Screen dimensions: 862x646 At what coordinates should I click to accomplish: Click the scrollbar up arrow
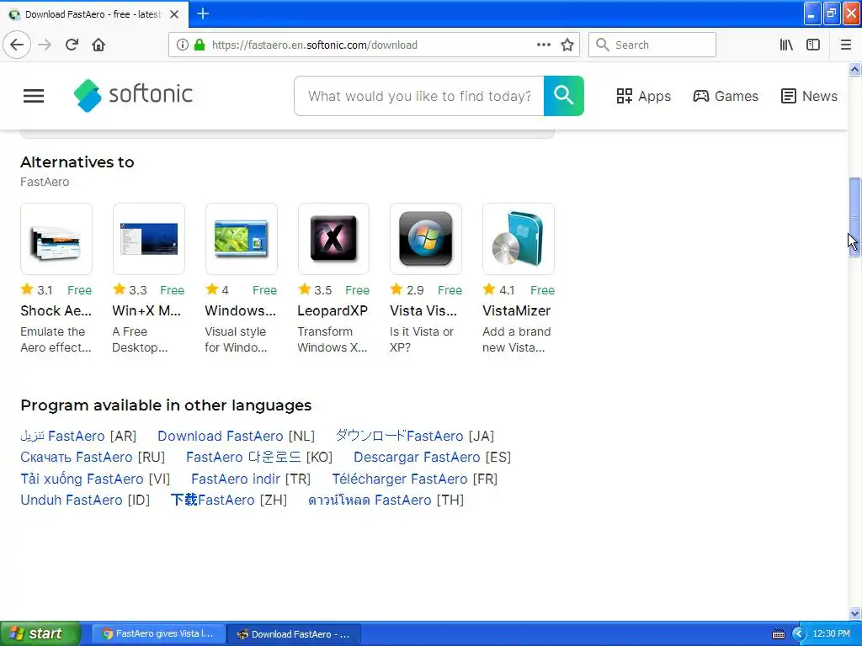[854, 69]
